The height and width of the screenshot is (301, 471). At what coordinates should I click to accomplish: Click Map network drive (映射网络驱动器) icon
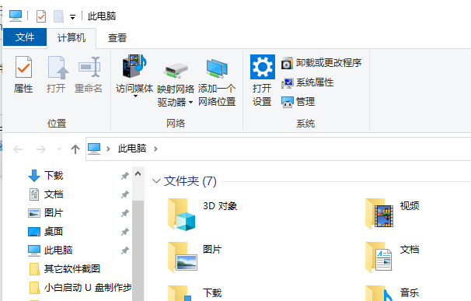(x=176, y=71)
